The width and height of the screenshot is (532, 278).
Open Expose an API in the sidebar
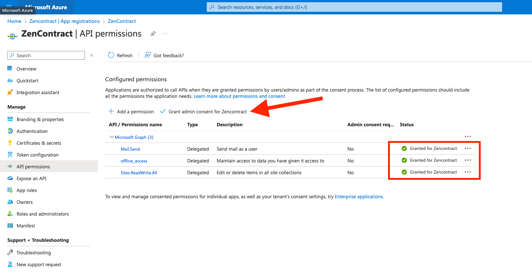31,178
